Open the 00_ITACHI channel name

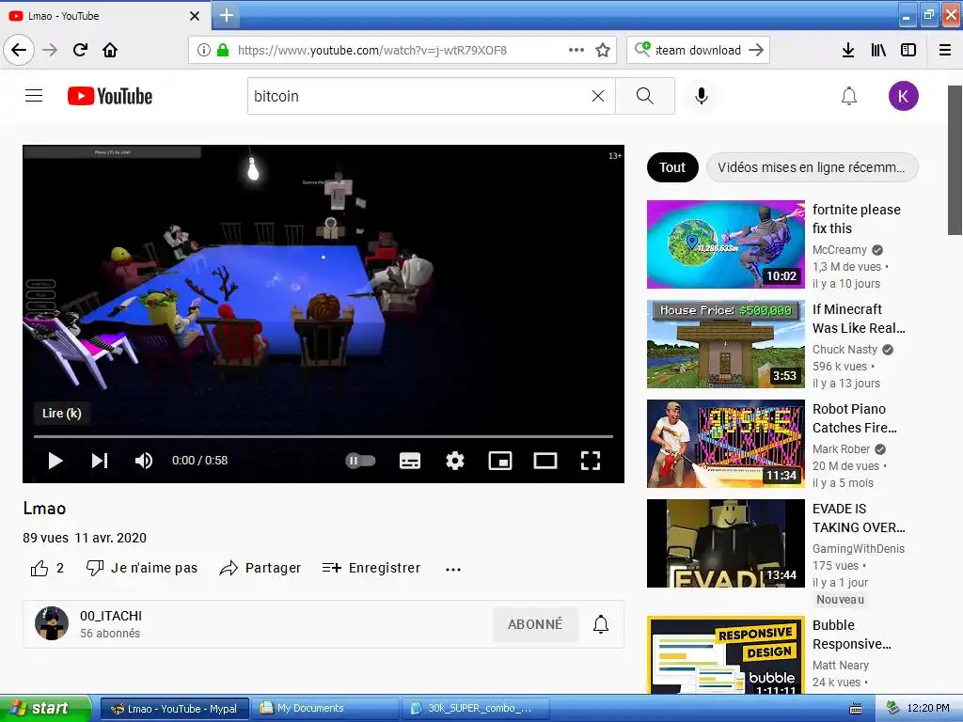(x=111, y=616)
